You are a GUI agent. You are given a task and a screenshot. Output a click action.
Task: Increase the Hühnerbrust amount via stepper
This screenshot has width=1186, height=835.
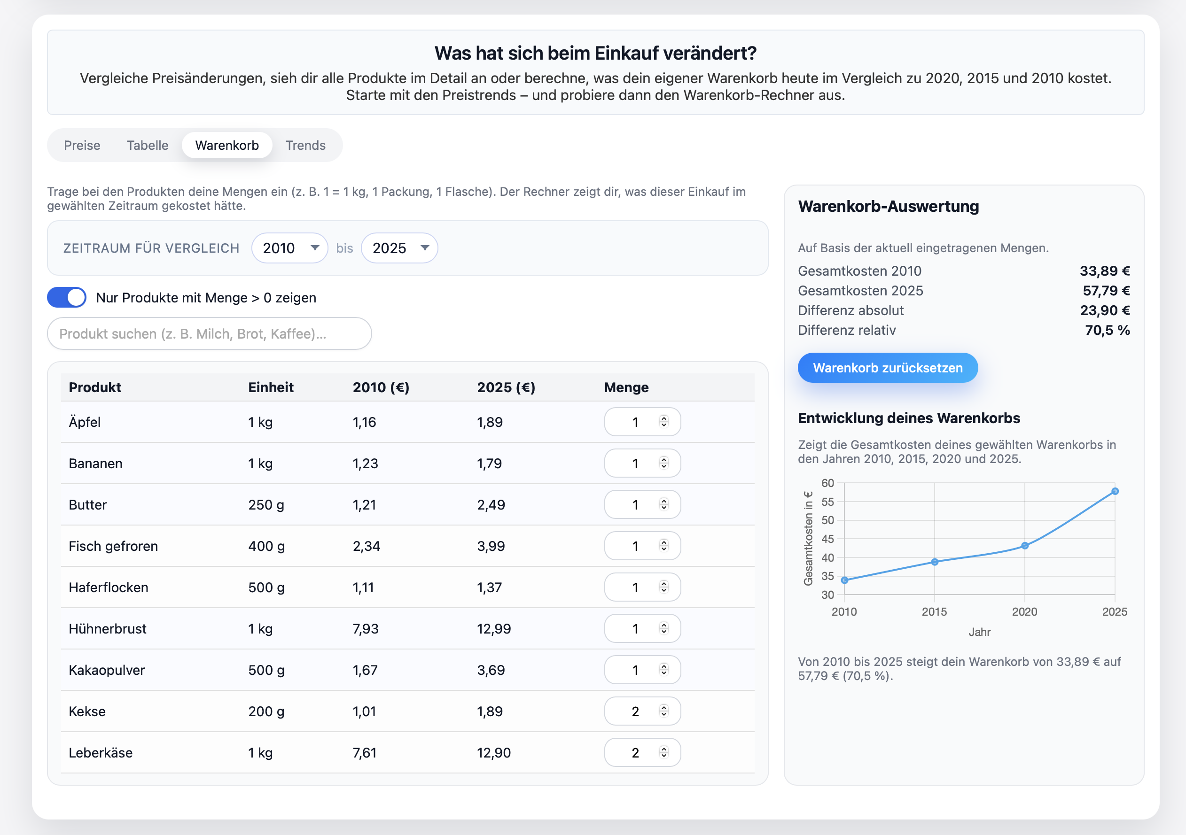coord(664,625)
